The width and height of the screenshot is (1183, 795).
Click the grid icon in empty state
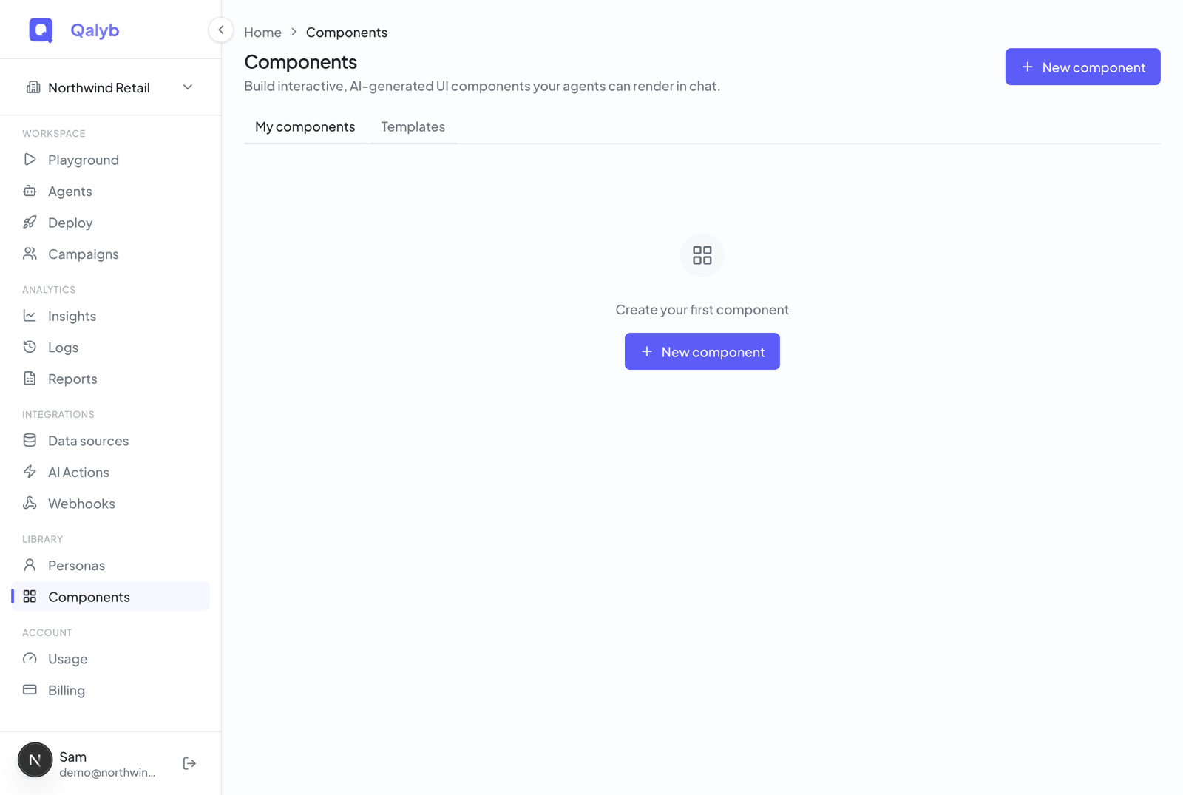tap(702, 255)
